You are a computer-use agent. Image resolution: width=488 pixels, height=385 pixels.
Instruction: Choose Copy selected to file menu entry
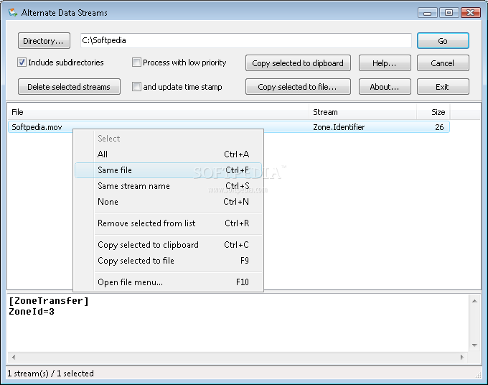(169, 261)
